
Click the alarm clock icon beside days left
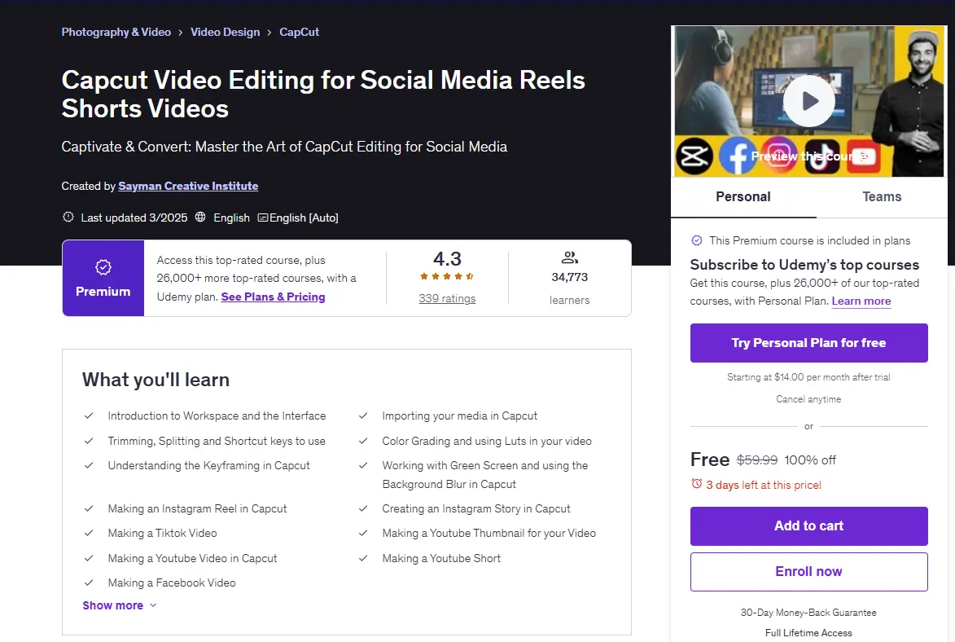point(697,484)
